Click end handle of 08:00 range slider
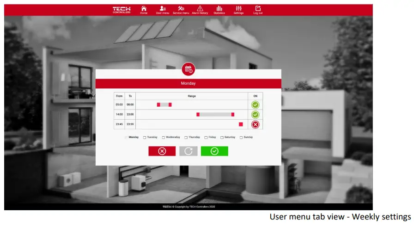 tap(170, 104)
